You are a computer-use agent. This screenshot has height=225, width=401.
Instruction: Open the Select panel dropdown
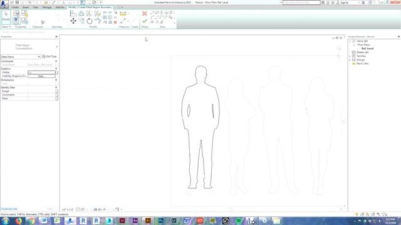click(6, 27)
